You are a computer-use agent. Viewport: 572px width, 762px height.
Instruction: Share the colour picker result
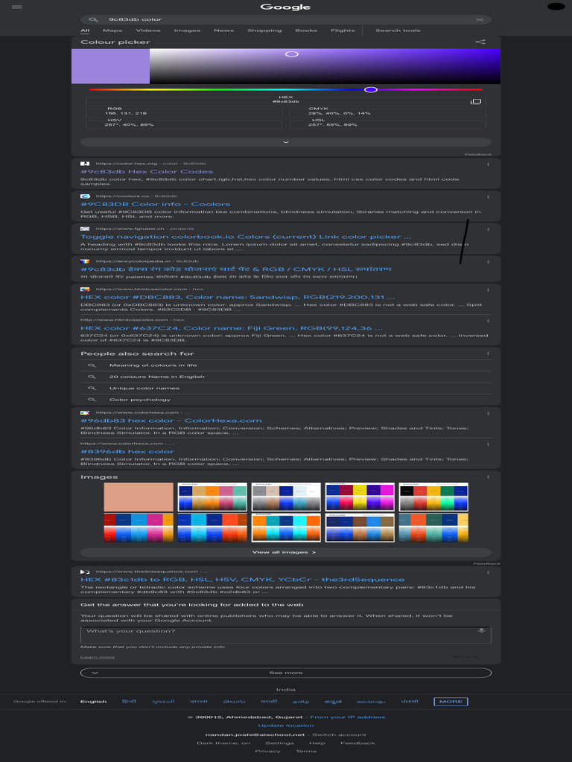coord(480,42)
